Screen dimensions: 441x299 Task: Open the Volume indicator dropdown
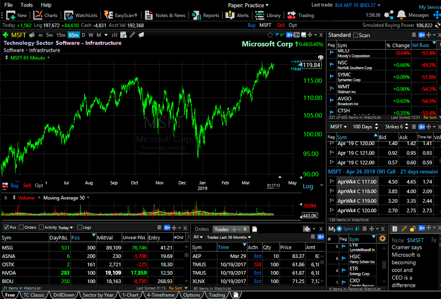[39, 198]
